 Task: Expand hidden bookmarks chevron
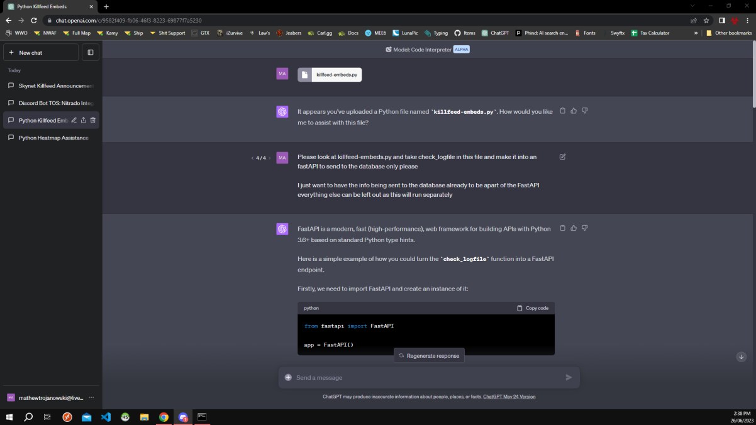pyautogui.click(x=696, y=33)
